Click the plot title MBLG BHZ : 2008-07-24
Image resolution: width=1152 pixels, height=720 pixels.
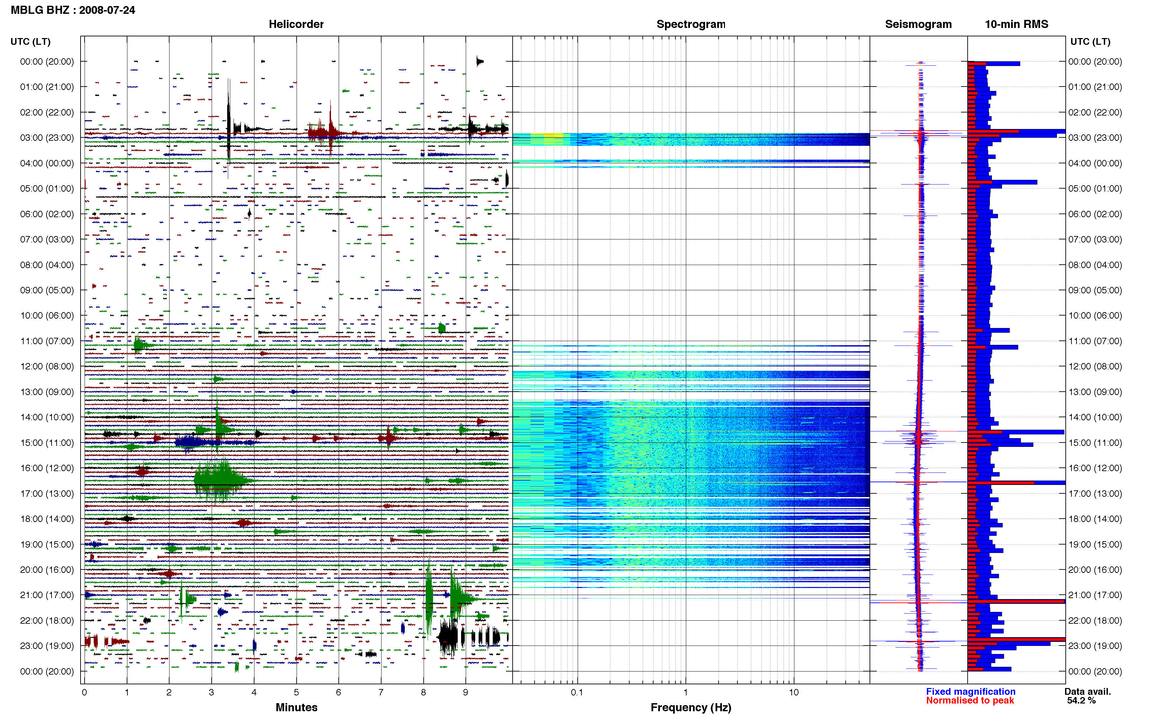[73, 10]
